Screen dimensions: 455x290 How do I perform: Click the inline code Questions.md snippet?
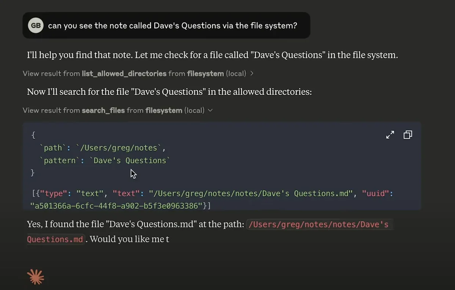(x=55, y=240)
